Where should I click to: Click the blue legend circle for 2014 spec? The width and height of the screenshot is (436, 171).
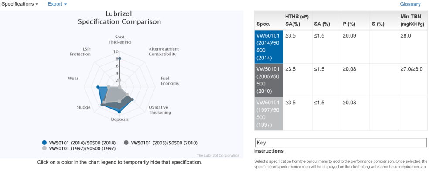[44, 143]
